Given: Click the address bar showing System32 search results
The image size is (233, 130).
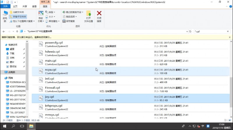Looking at the screenshot, I should (103, 31).
